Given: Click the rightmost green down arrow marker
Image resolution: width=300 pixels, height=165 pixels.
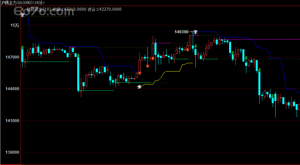Looking at the screenshot, I should point(273,96).
